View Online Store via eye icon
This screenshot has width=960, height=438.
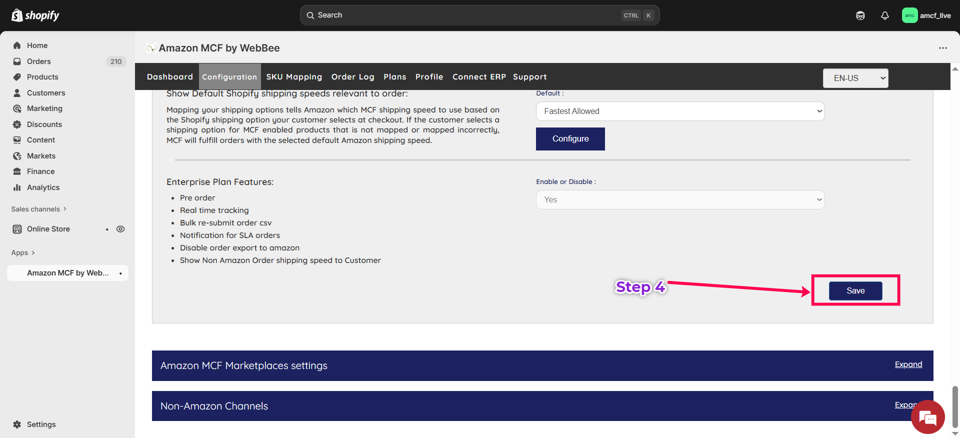(x=120, y=229)
